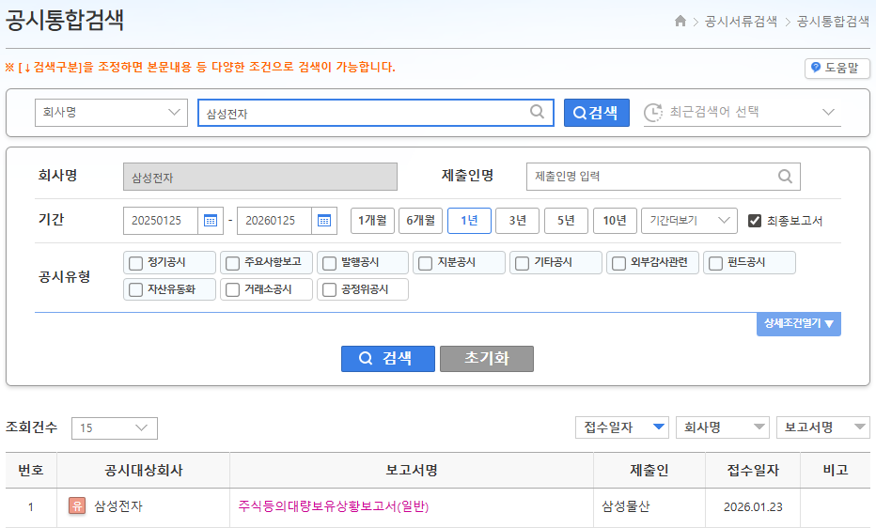876x528 pixels.
Task: Toggle 최종보고서 checkbox
Action: tap(754, 221)
